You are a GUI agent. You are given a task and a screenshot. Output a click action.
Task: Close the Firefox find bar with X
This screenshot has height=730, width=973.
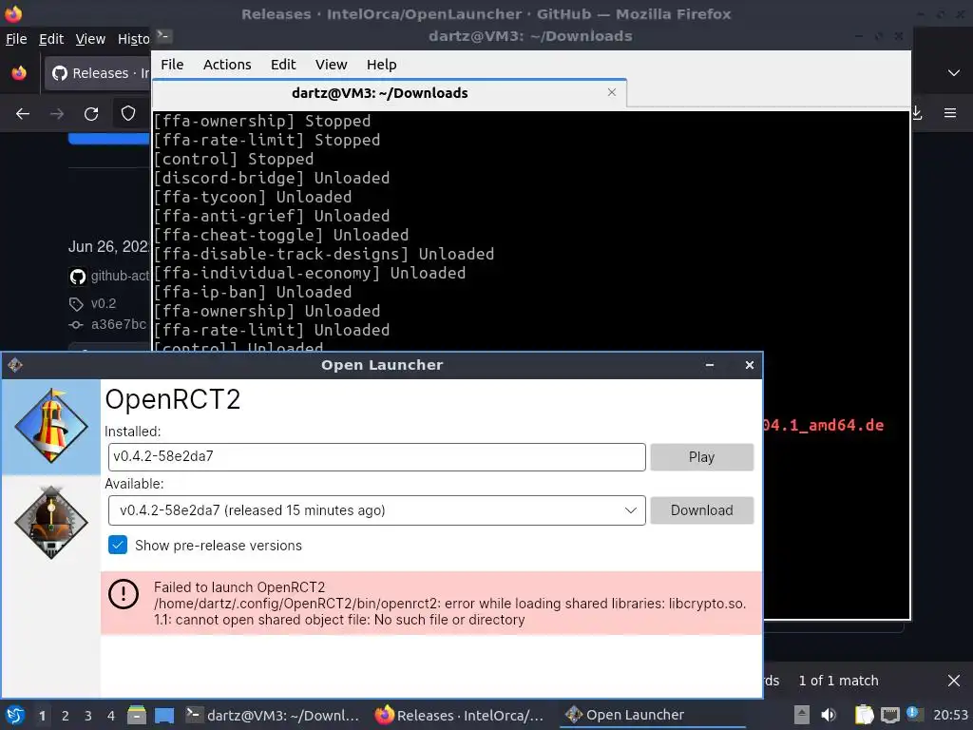954,681
